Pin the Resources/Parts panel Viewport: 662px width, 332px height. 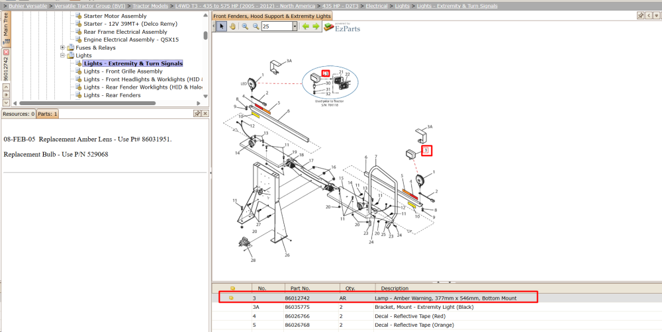click(197, 114)
